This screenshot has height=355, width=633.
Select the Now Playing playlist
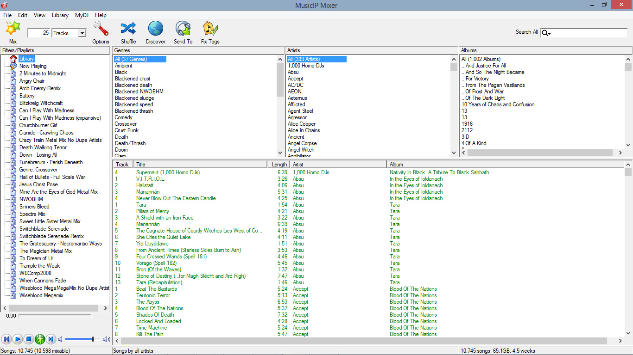[x=32, y=66]
